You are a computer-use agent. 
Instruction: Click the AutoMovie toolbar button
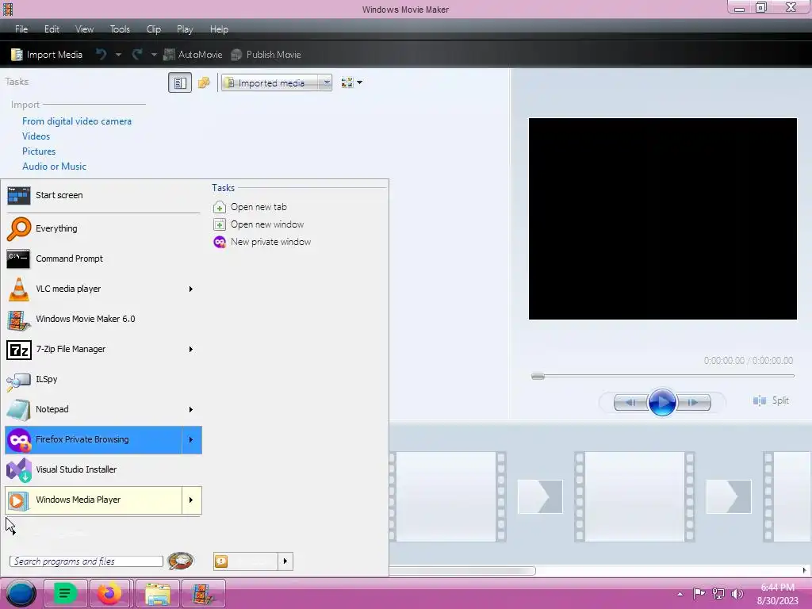click(x=193, y=55)
